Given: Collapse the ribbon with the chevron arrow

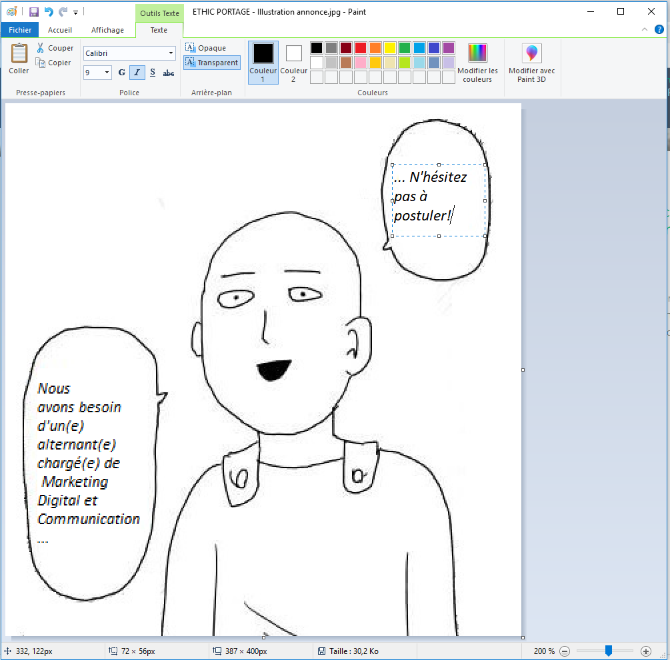Looking at the screenshot, I should [x=645, y=29].
